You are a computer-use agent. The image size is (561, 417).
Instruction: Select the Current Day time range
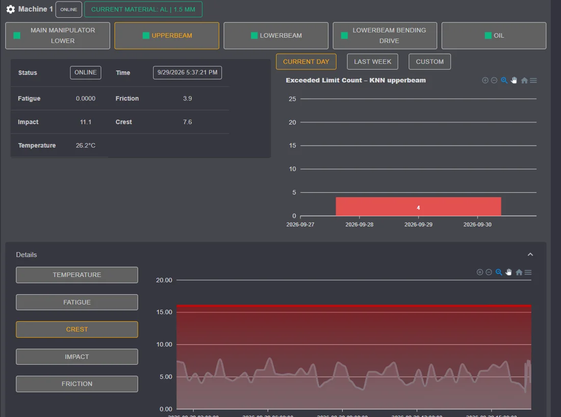306,62
